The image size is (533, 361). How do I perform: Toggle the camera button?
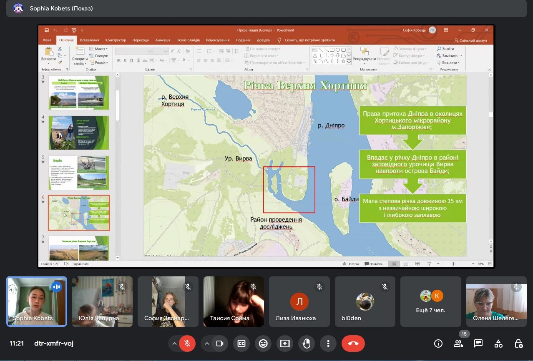pyautogui.click(x=219, y=343)
